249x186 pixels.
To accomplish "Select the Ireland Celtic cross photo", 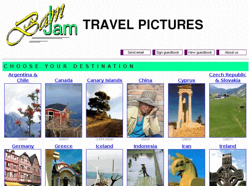I will (x=228, y=168).
